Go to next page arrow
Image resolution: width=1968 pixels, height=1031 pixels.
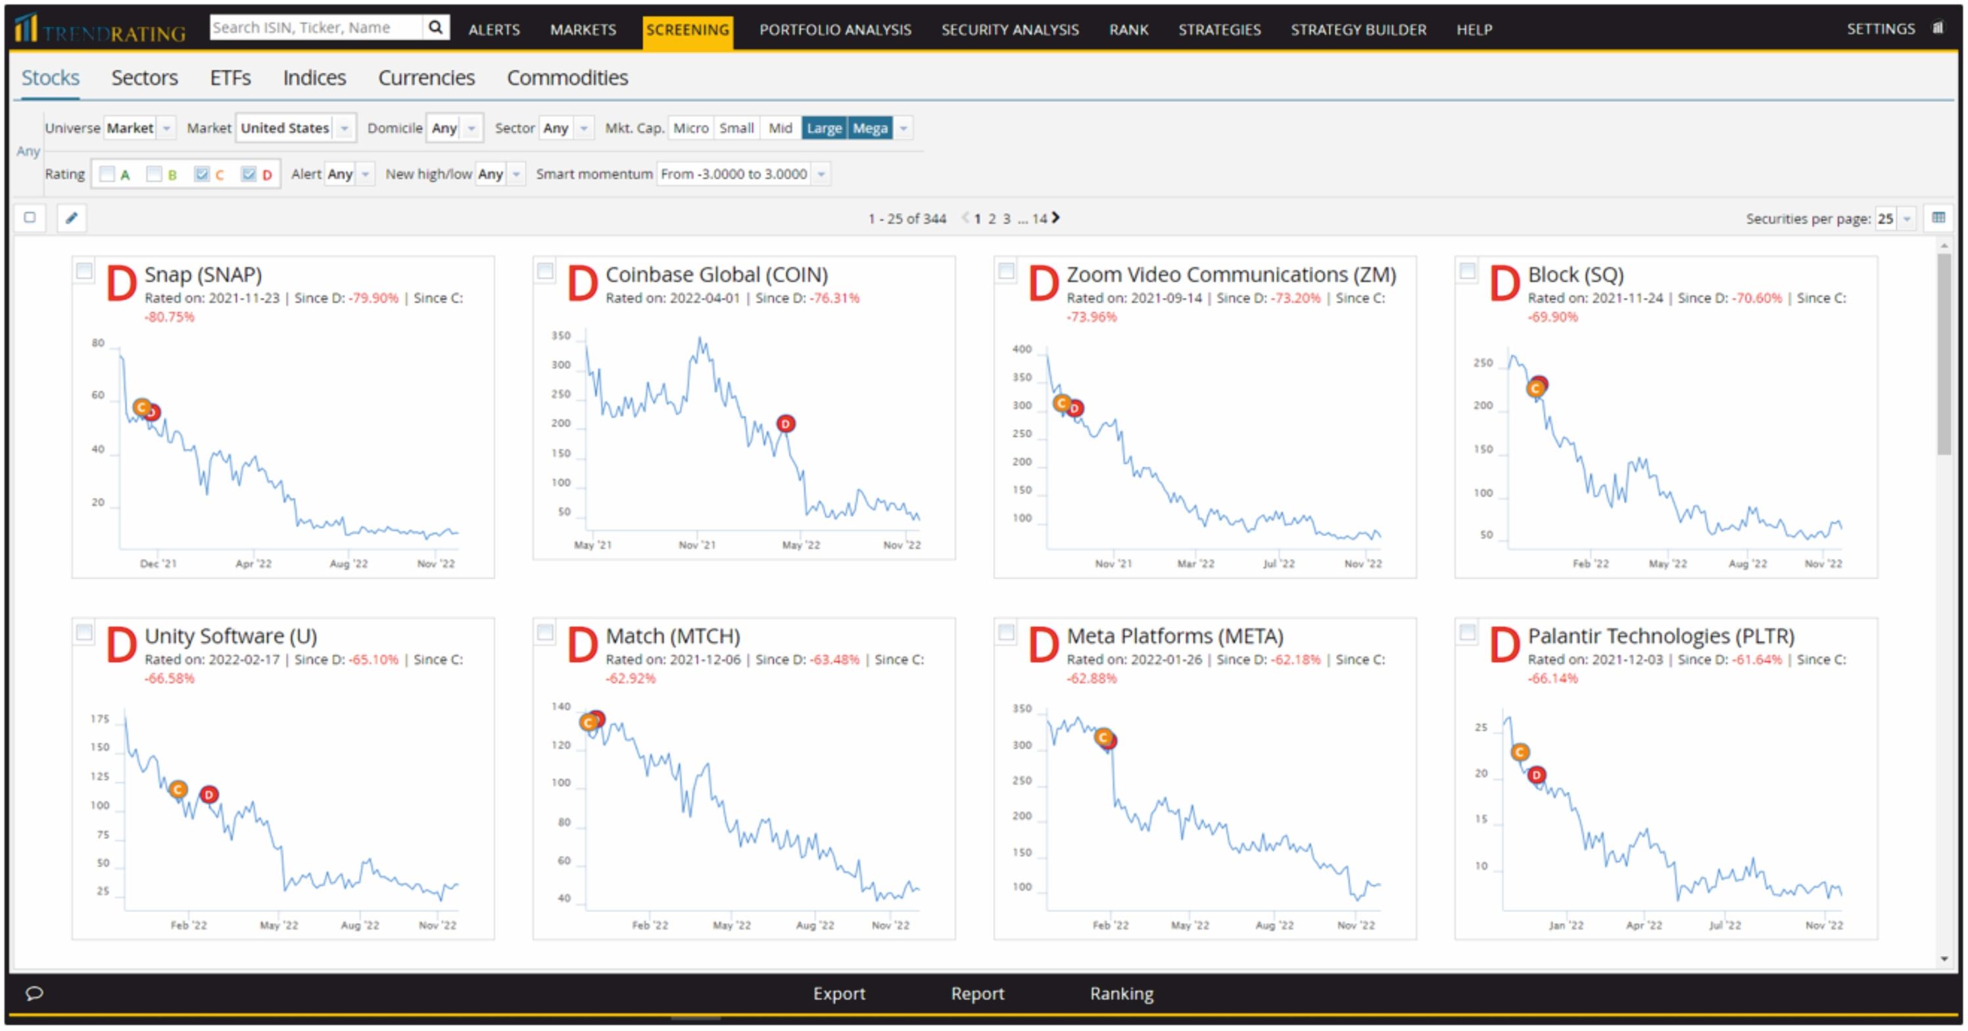click(1056, 218)
